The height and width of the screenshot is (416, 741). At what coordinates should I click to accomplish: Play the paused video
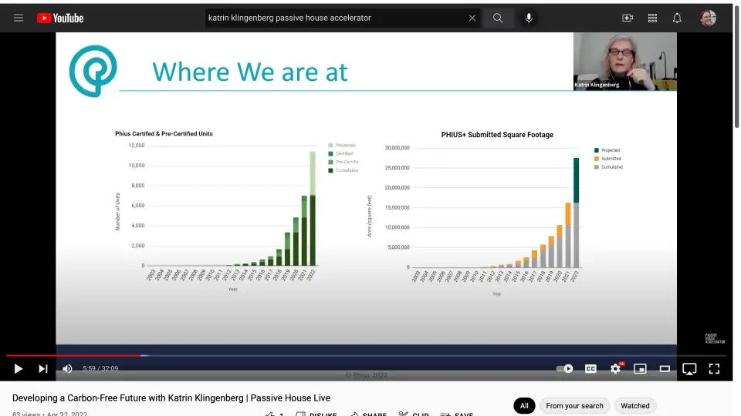(19, 369)
